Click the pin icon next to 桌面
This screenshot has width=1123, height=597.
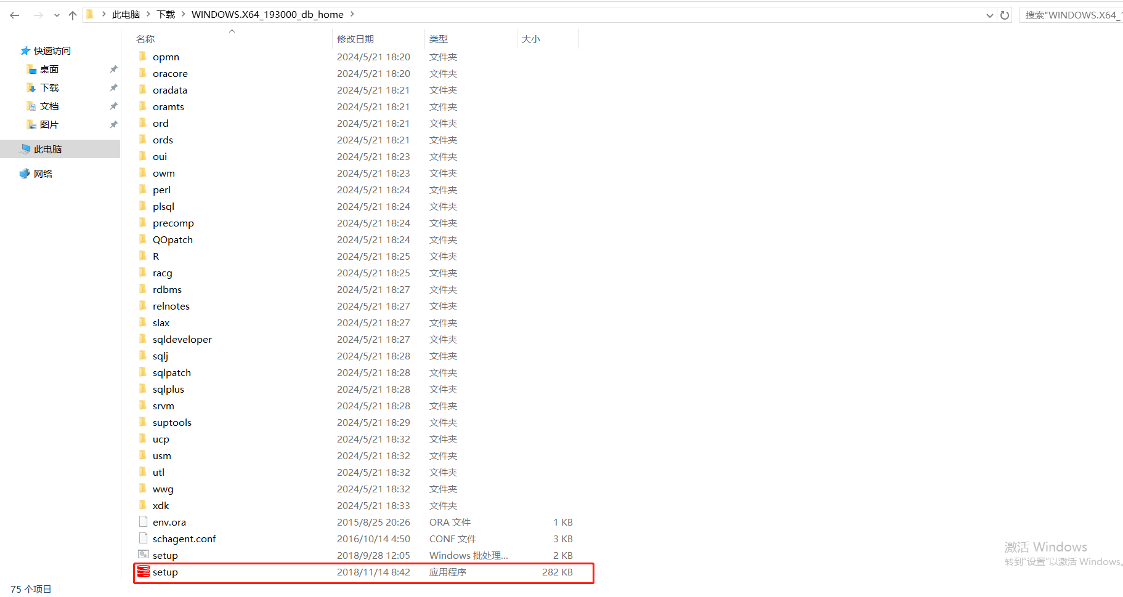click(x=113, y=69)
